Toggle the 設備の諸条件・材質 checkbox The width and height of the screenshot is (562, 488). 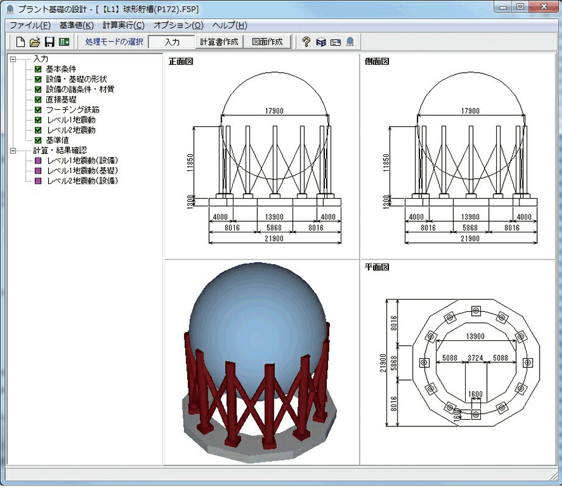click(x=38, y=89)
